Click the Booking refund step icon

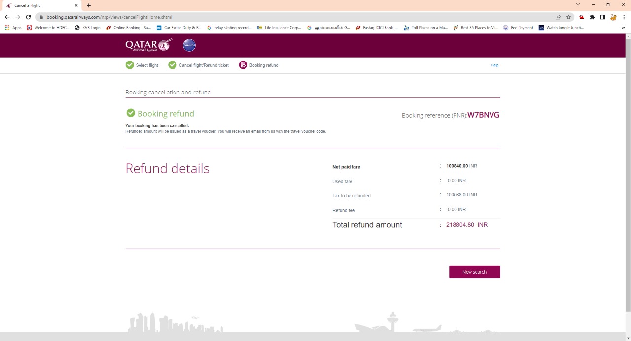pyautogui.click(x=243, y=65)
